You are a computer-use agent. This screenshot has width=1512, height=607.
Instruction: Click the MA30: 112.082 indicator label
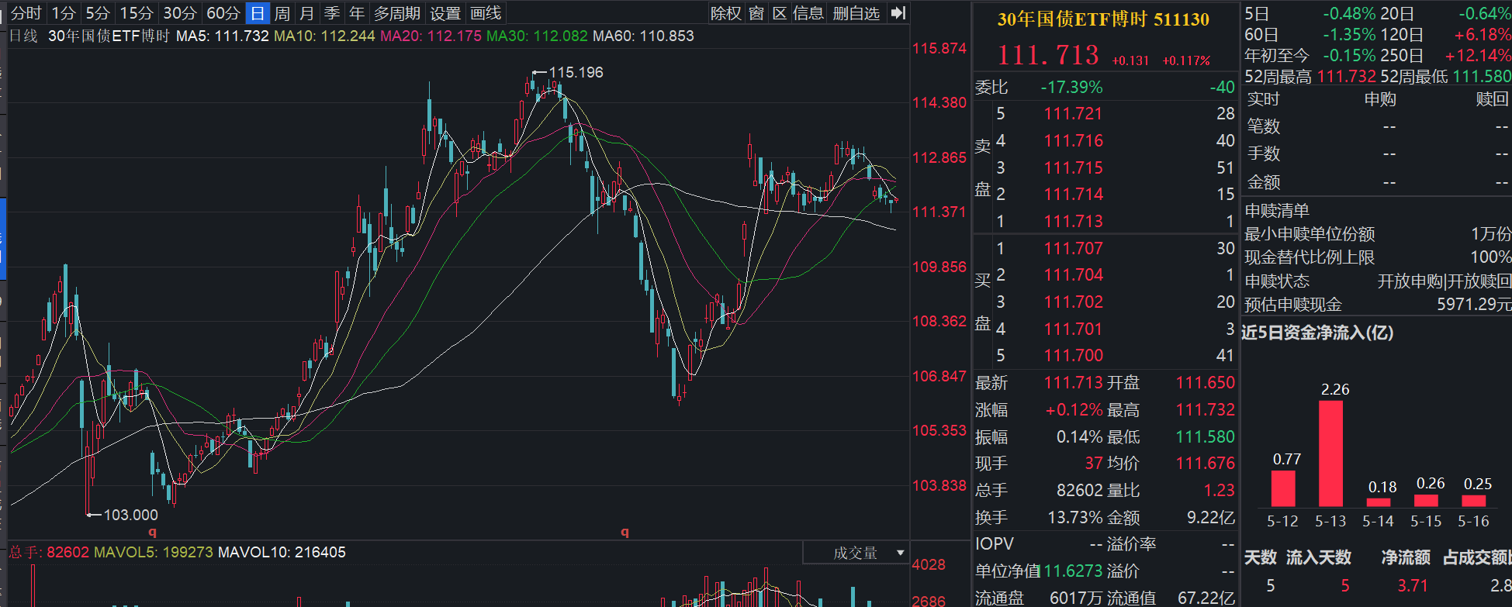point(537,36)
